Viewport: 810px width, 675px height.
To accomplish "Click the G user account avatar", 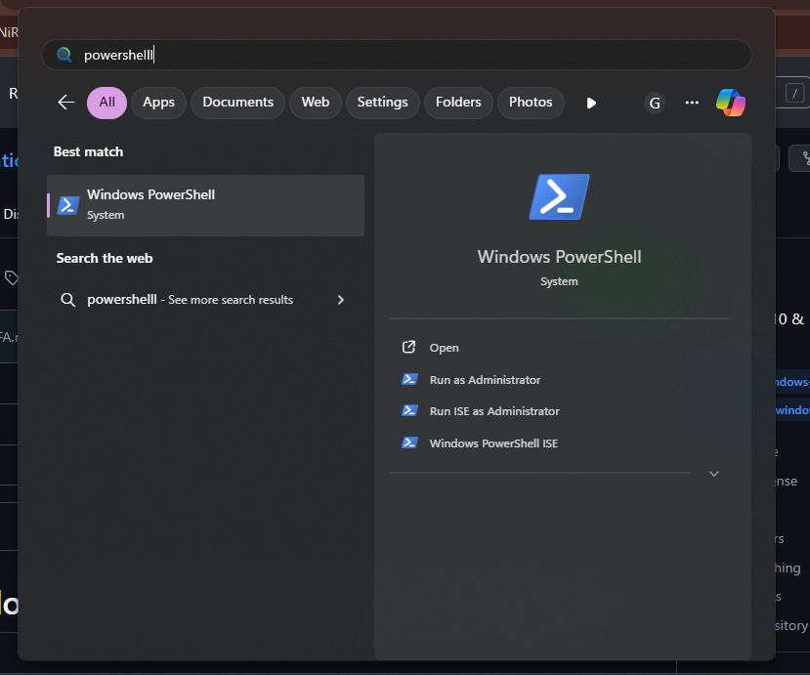I will pos(655,103).
